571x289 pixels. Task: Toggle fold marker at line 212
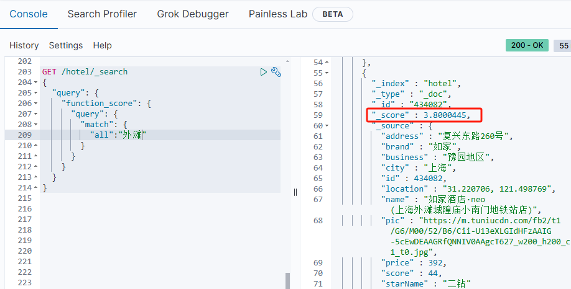pyautogui.click(x=35, y=167)
